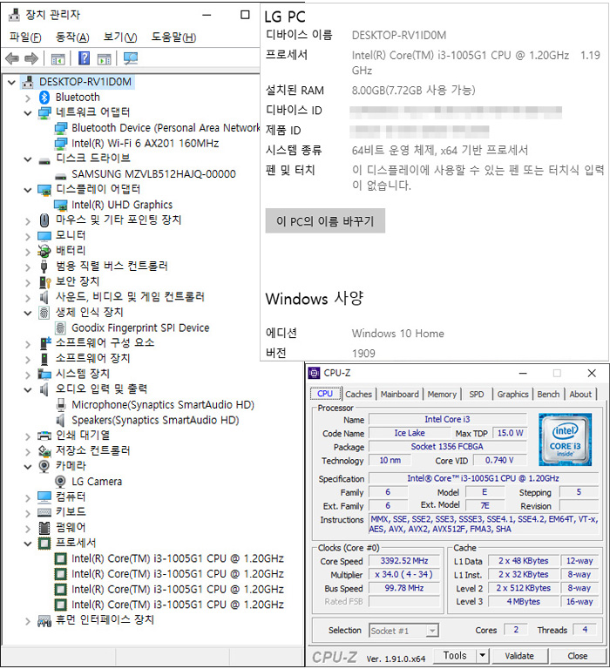The image size is (610, 669).
Task: Click the Tools button in CPU-Z
Action: [x=455, y=655]
